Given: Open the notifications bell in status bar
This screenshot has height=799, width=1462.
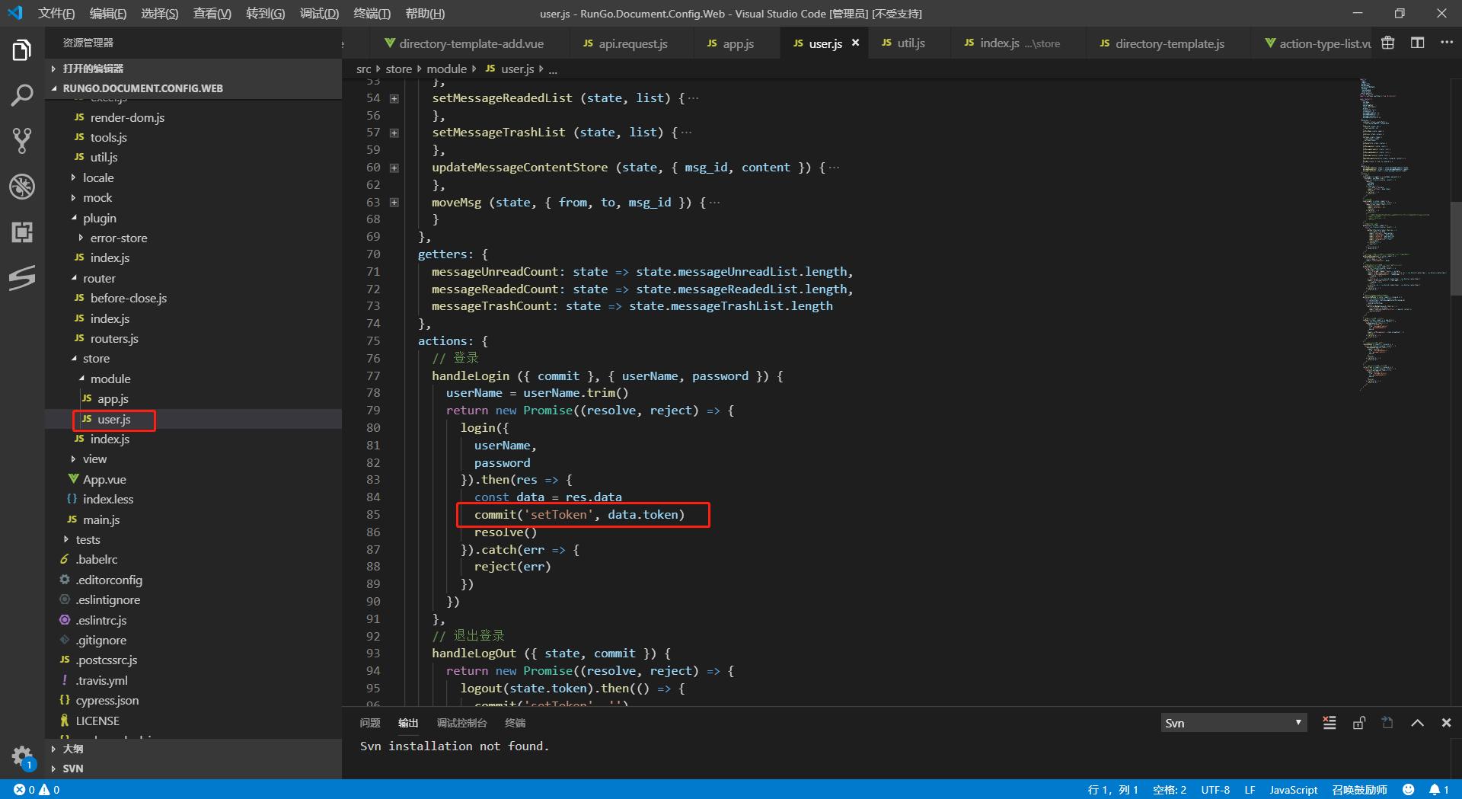Looking at the screenshot, I should click(x=1438, y=790).
